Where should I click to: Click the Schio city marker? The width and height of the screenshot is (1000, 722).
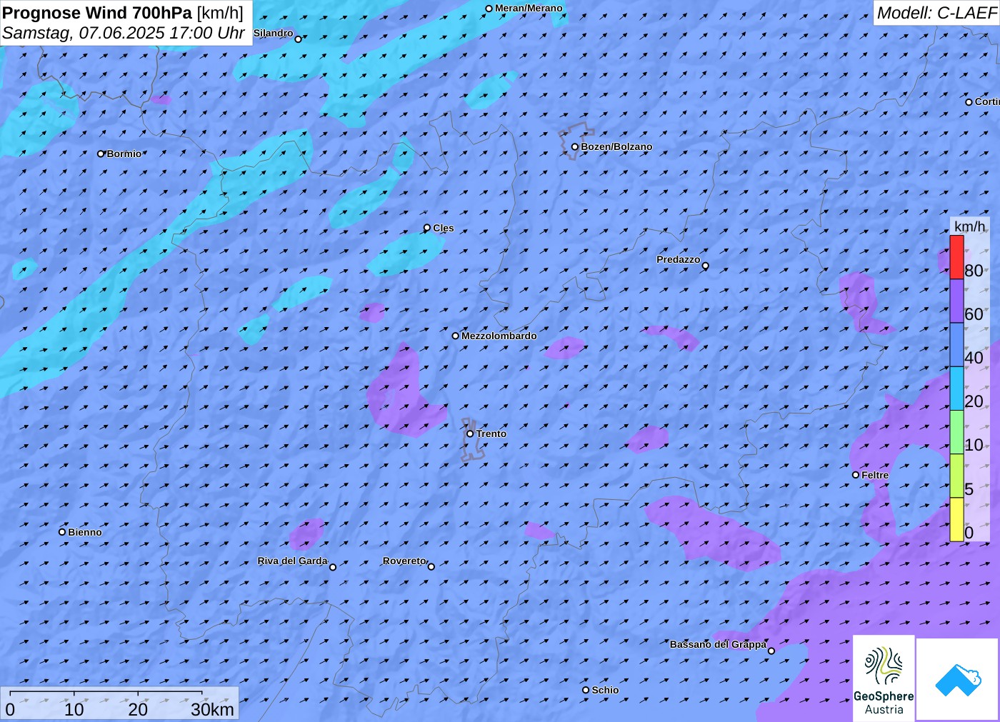pos(586,690)
